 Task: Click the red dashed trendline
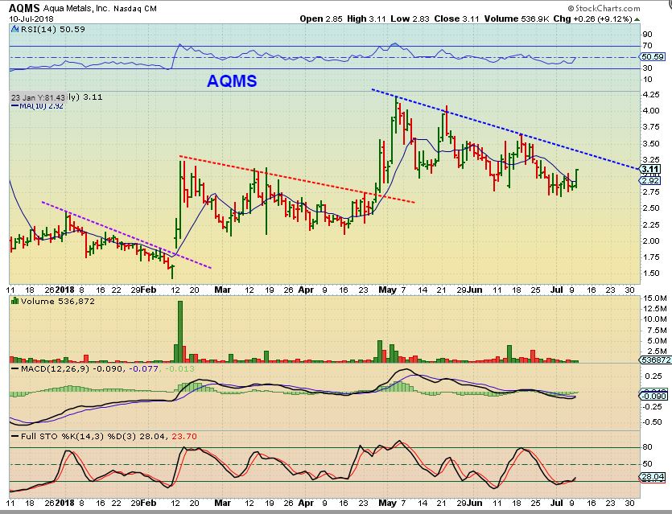click(x=297, y=179)
